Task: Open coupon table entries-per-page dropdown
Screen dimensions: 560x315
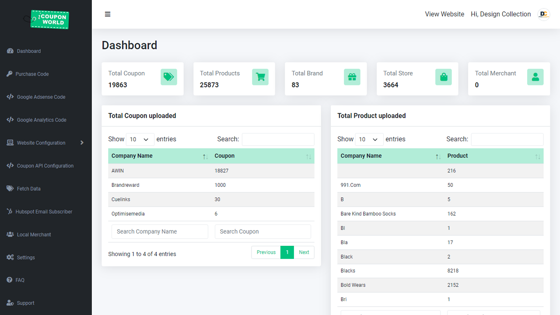Action: coord(140,140)
